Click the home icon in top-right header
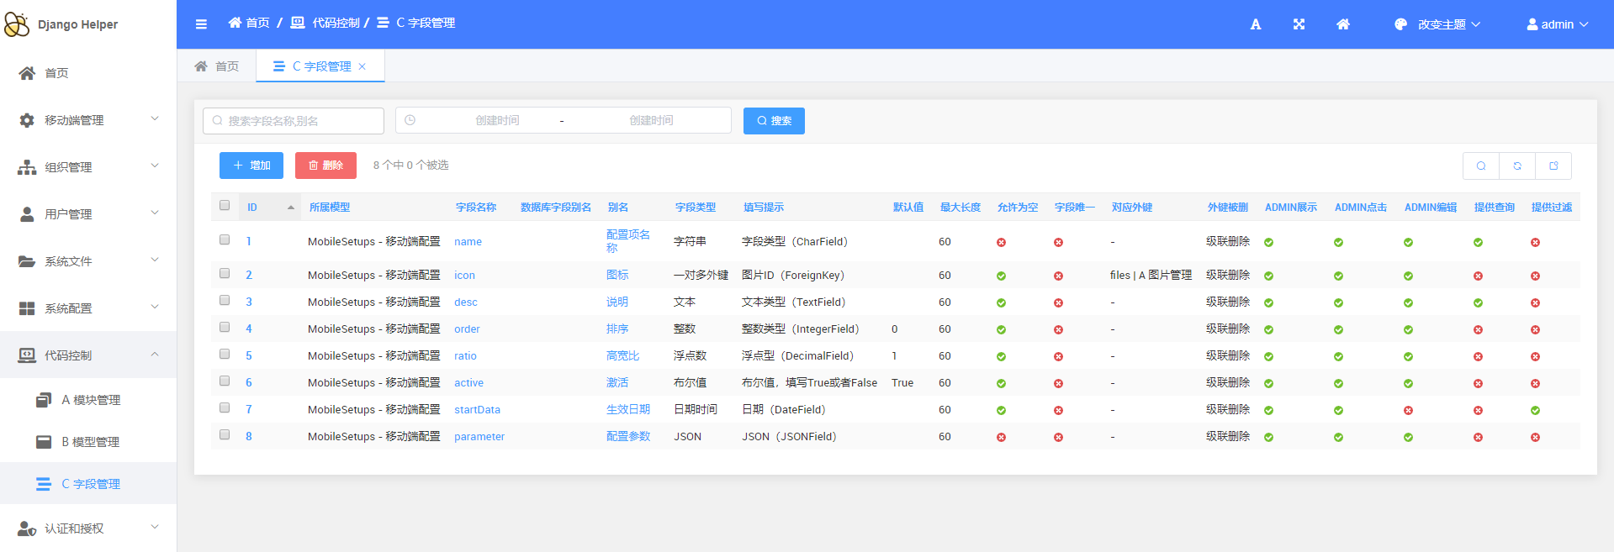Viewport: 1614px width, 552px height. (1343, 24)
